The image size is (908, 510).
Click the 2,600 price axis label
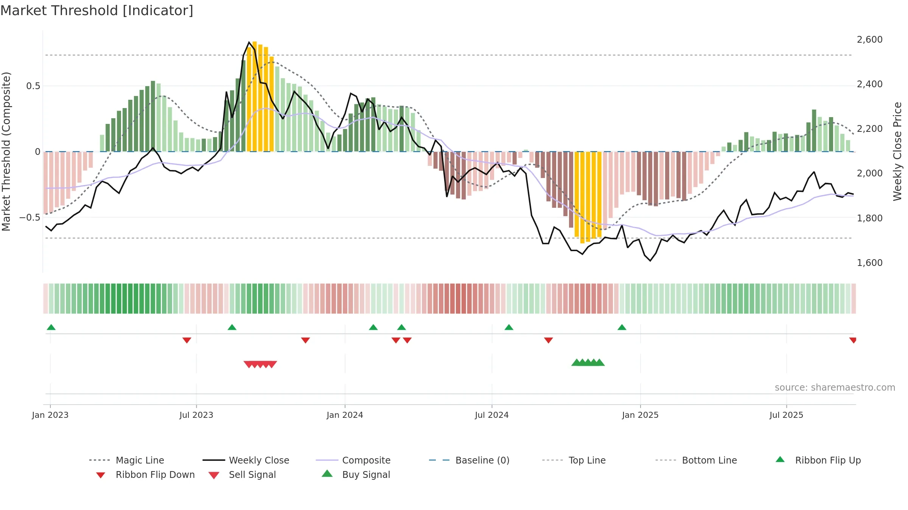point(870,40)
